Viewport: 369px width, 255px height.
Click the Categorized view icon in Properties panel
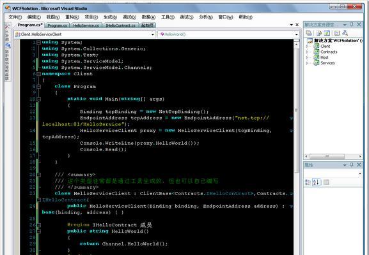pos(308,182)
